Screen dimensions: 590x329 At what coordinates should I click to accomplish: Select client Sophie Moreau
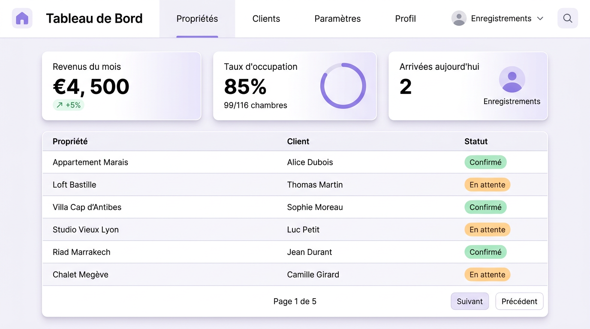point(315,207)
